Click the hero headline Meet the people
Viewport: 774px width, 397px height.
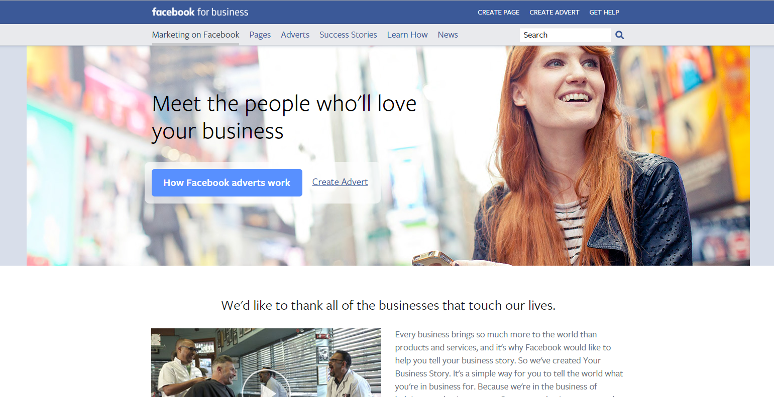tap(284, 117)
